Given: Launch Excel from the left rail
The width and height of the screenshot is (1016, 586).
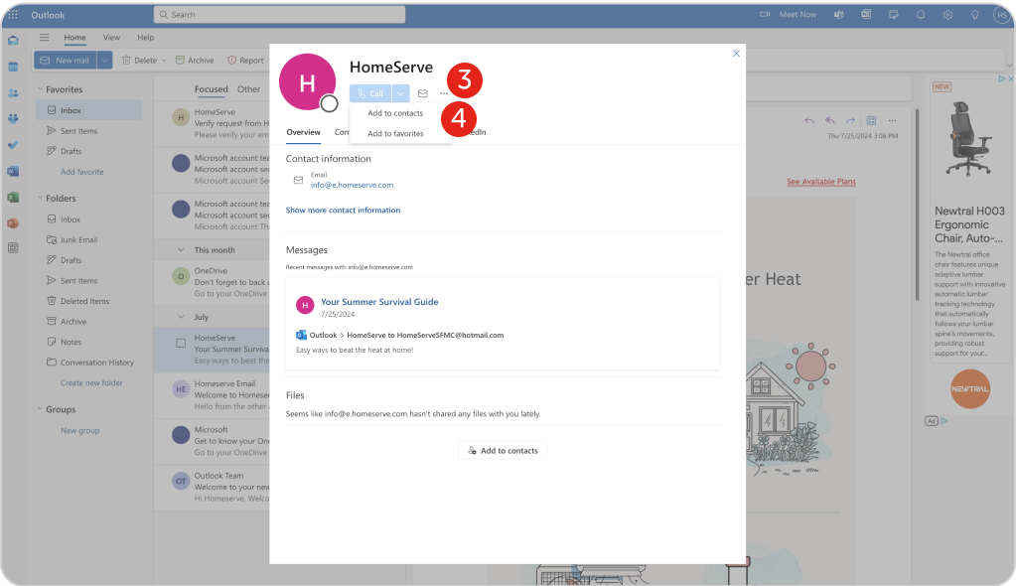Looking at the screenshot, I should pyautogui.click(x=13, y=198).
